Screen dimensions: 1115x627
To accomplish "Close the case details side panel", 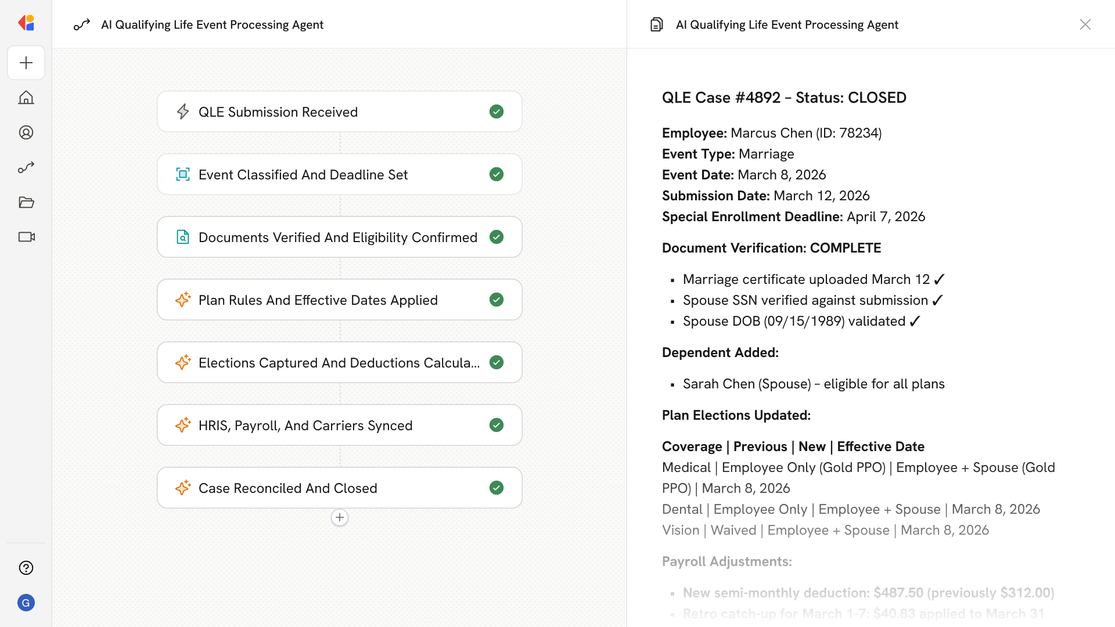I will click(x=1085, y=24).
